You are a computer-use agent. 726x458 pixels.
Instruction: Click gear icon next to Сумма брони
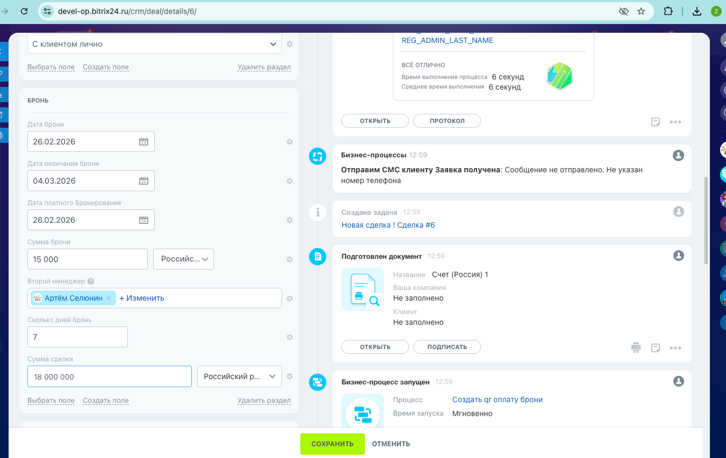point(289,259)
